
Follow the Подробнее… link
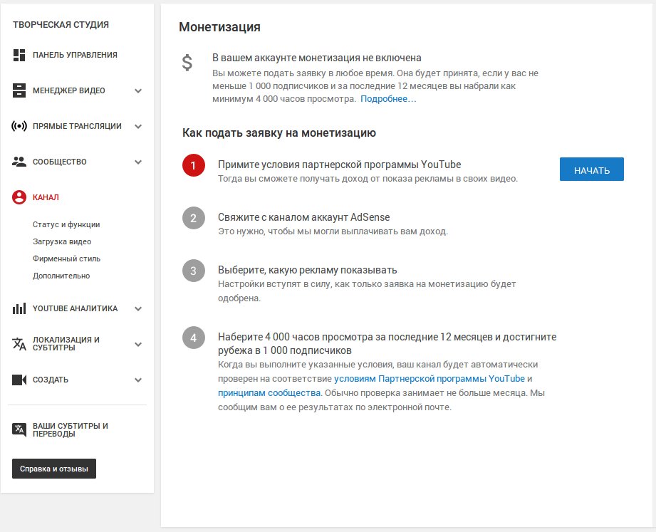(388, 99)
